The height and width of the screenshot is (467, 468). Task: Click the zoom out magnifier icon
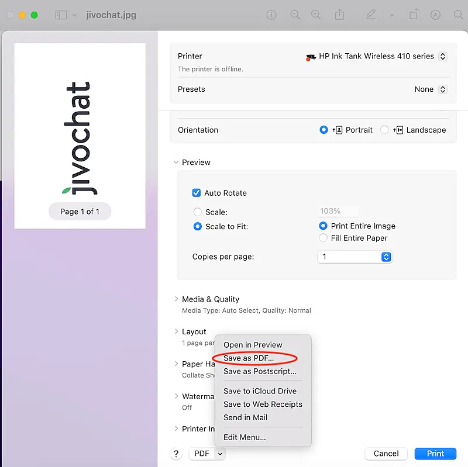[295, 15]
